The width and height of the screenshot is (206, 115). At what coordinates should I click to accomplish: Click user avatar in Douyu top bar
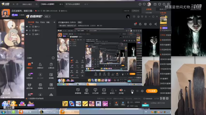[149, 4]
